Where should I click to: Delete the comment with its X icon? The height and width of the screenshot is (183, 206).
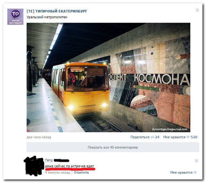coord(196,161)
